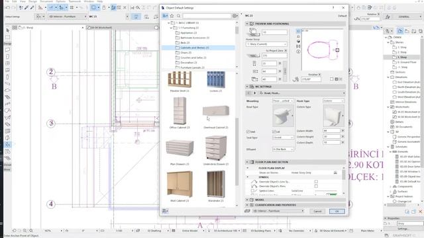The height and width of the screenshot is (238, 424).
Task: Select the Arrow tool in the toolbox
Action: 7,30
